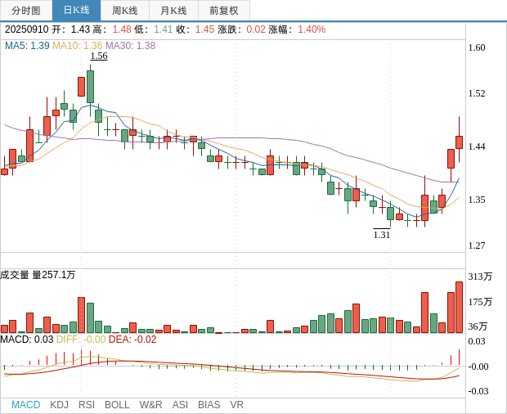Open the 周K线 tab

125,11
